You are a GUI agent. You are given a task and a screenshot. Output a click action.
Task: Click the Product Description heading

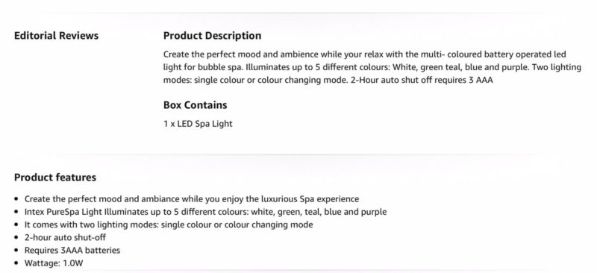[212, 36]
